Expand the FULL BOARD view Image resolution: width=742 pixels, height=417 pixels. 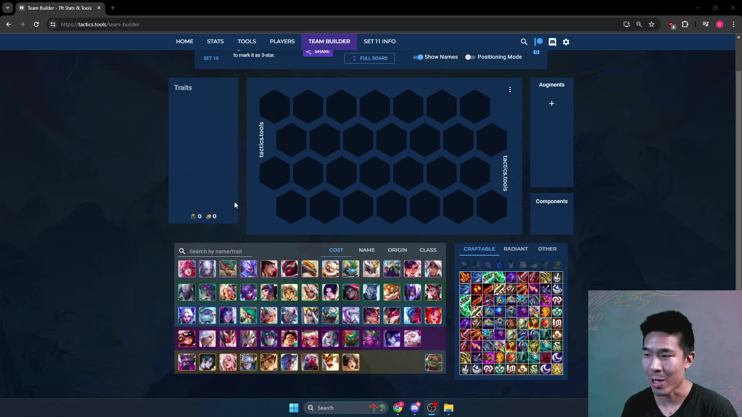[x=369, y=58]
